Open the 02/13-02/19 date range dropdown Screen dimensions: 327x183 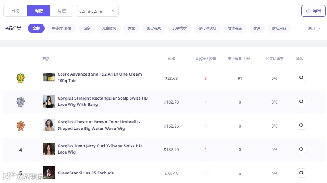point(97,11)
